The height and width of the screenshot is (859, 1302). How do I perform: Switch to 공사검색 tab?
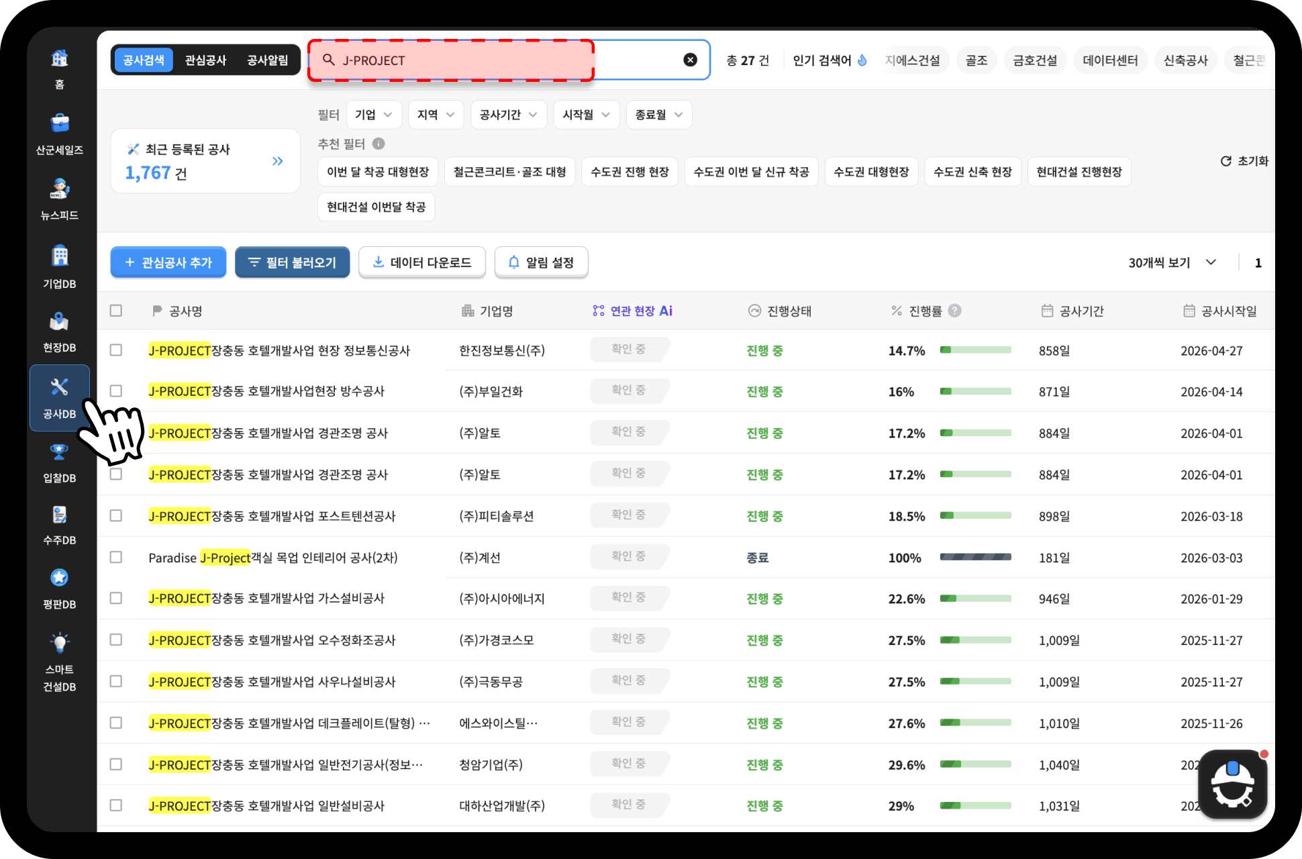pos(144,60)
